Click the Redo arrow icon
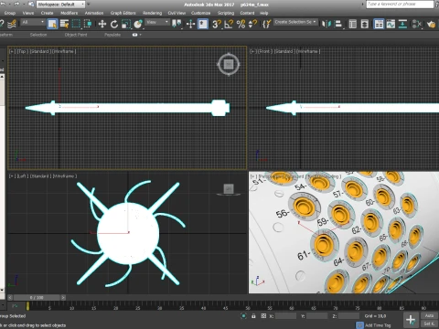 point(16,5)
